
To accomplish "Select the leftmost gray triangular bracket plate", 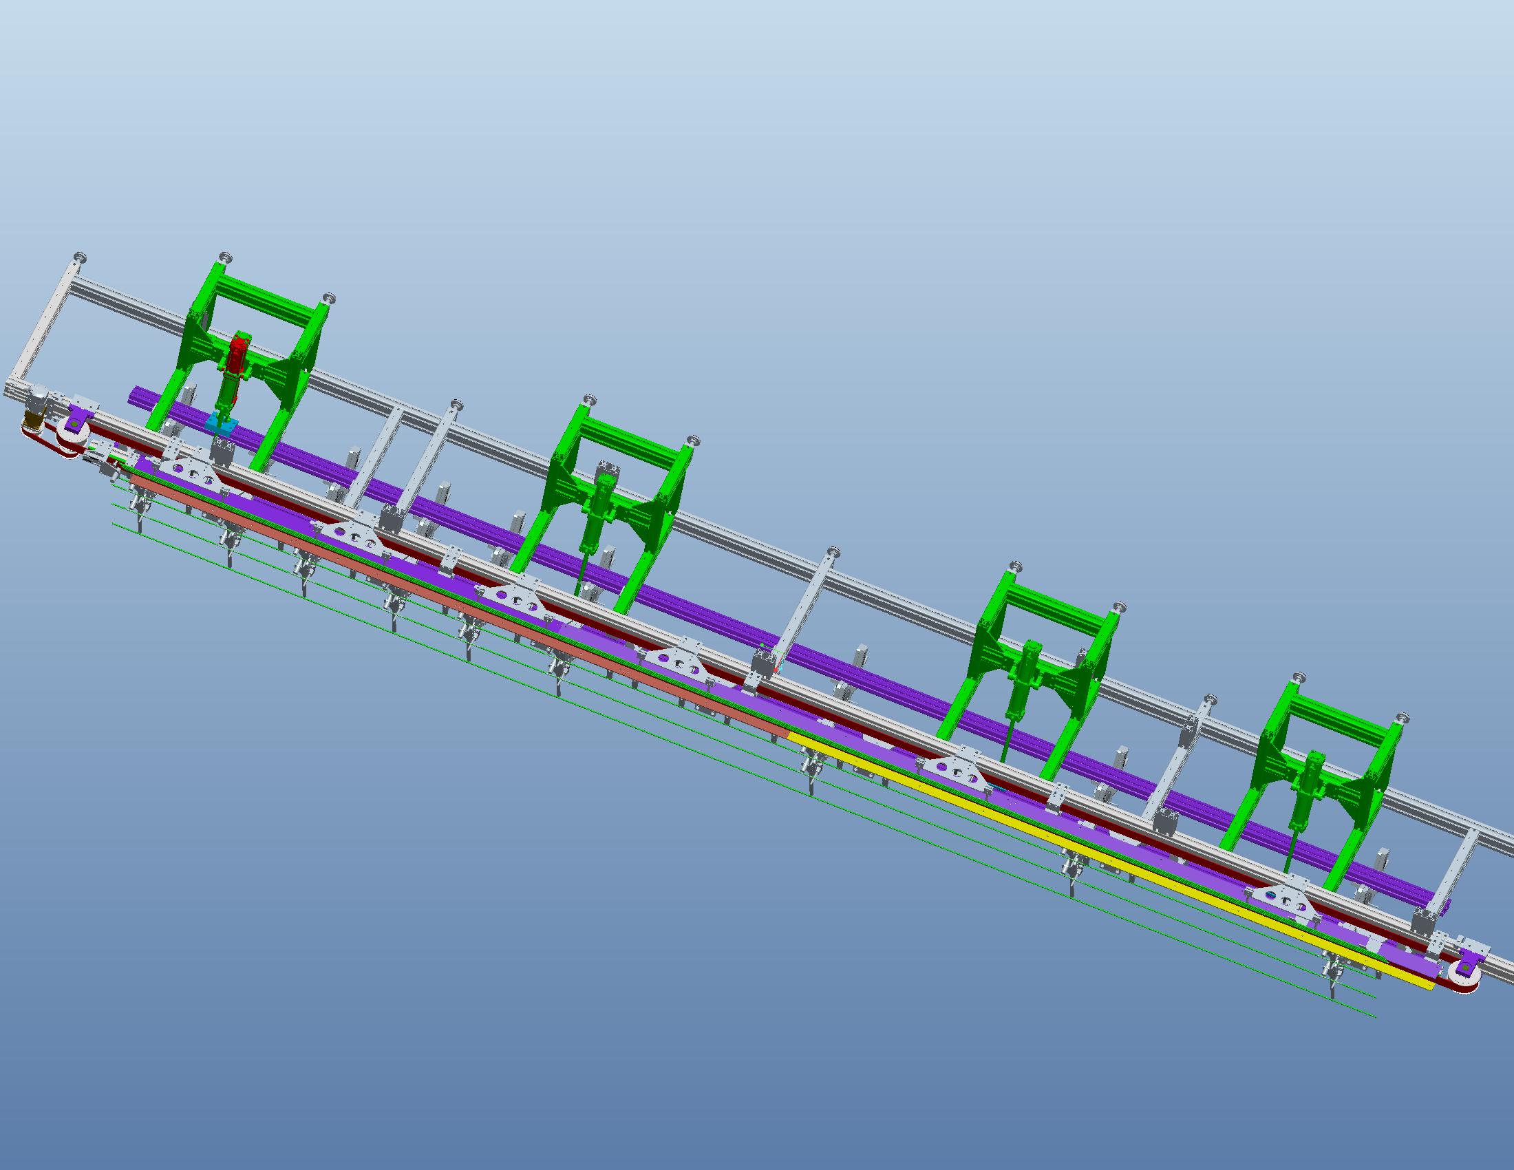I will (x=193, y=471).
